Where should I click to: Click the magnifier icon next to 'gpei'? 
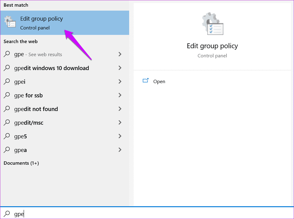[x=7, y=82]
